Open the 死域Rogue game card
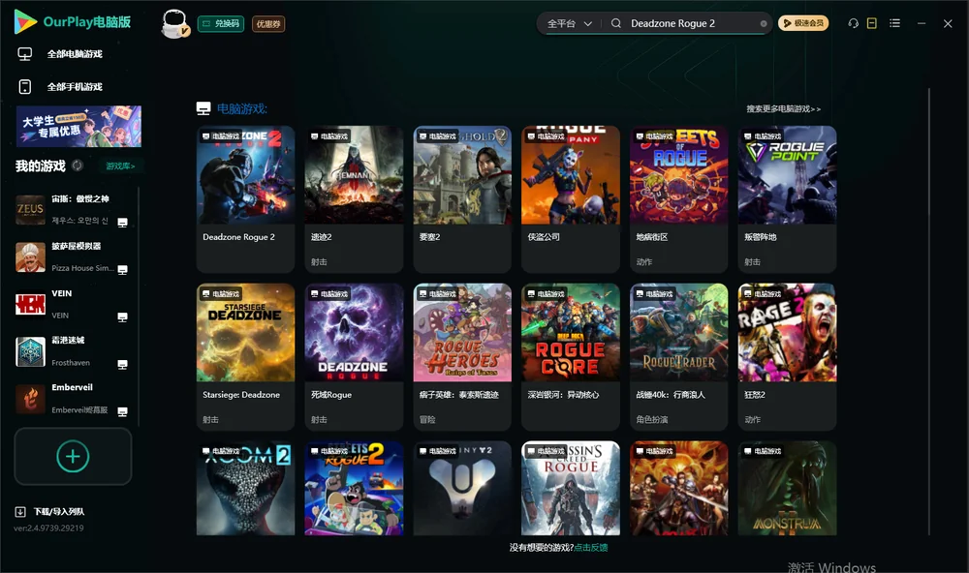Image resolution: width=969 pixels, height=573 pixels. pyautogui.click(x=354, y=357)
